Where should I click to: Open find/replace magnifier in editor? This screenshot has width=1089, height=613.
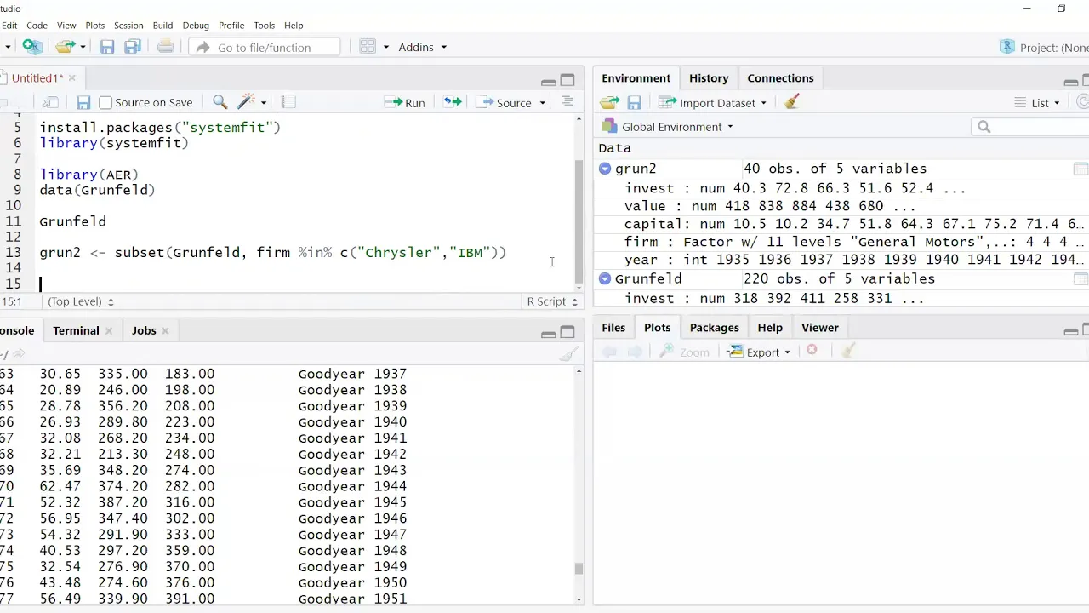(x=220, y=102)
